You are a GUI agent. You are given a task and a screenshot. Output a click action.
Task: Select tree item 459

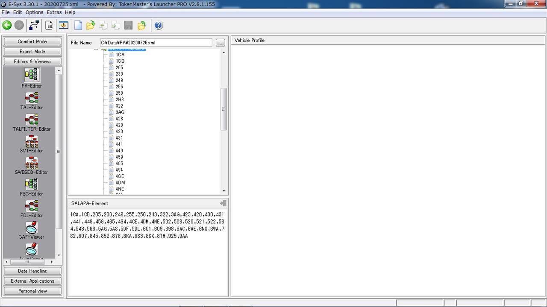(x=119, y=157)
